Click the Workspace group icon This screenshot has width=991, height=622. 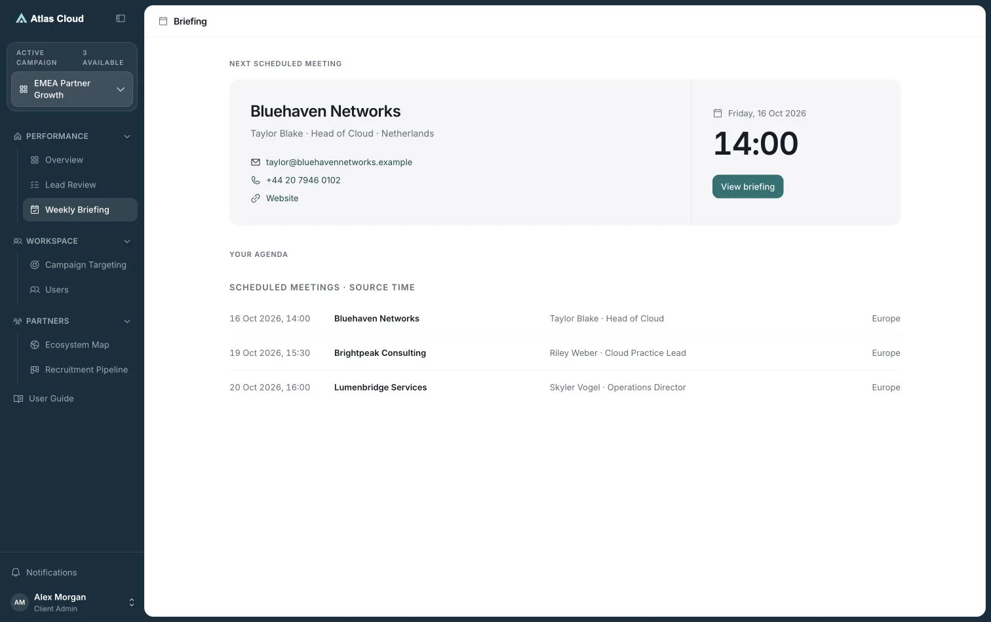pos(18,241)
